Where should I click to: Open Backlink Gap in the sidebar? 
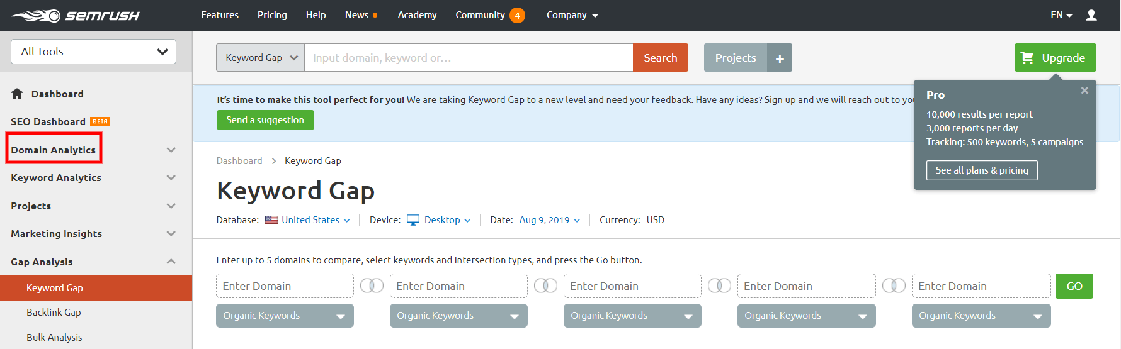tap(54, 313)
